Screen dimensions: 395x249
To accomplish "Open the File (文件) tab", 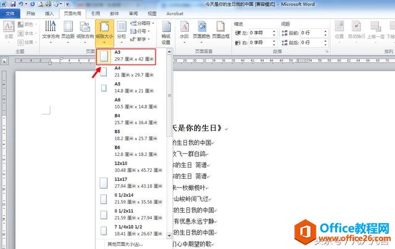I will click(10, 14).
